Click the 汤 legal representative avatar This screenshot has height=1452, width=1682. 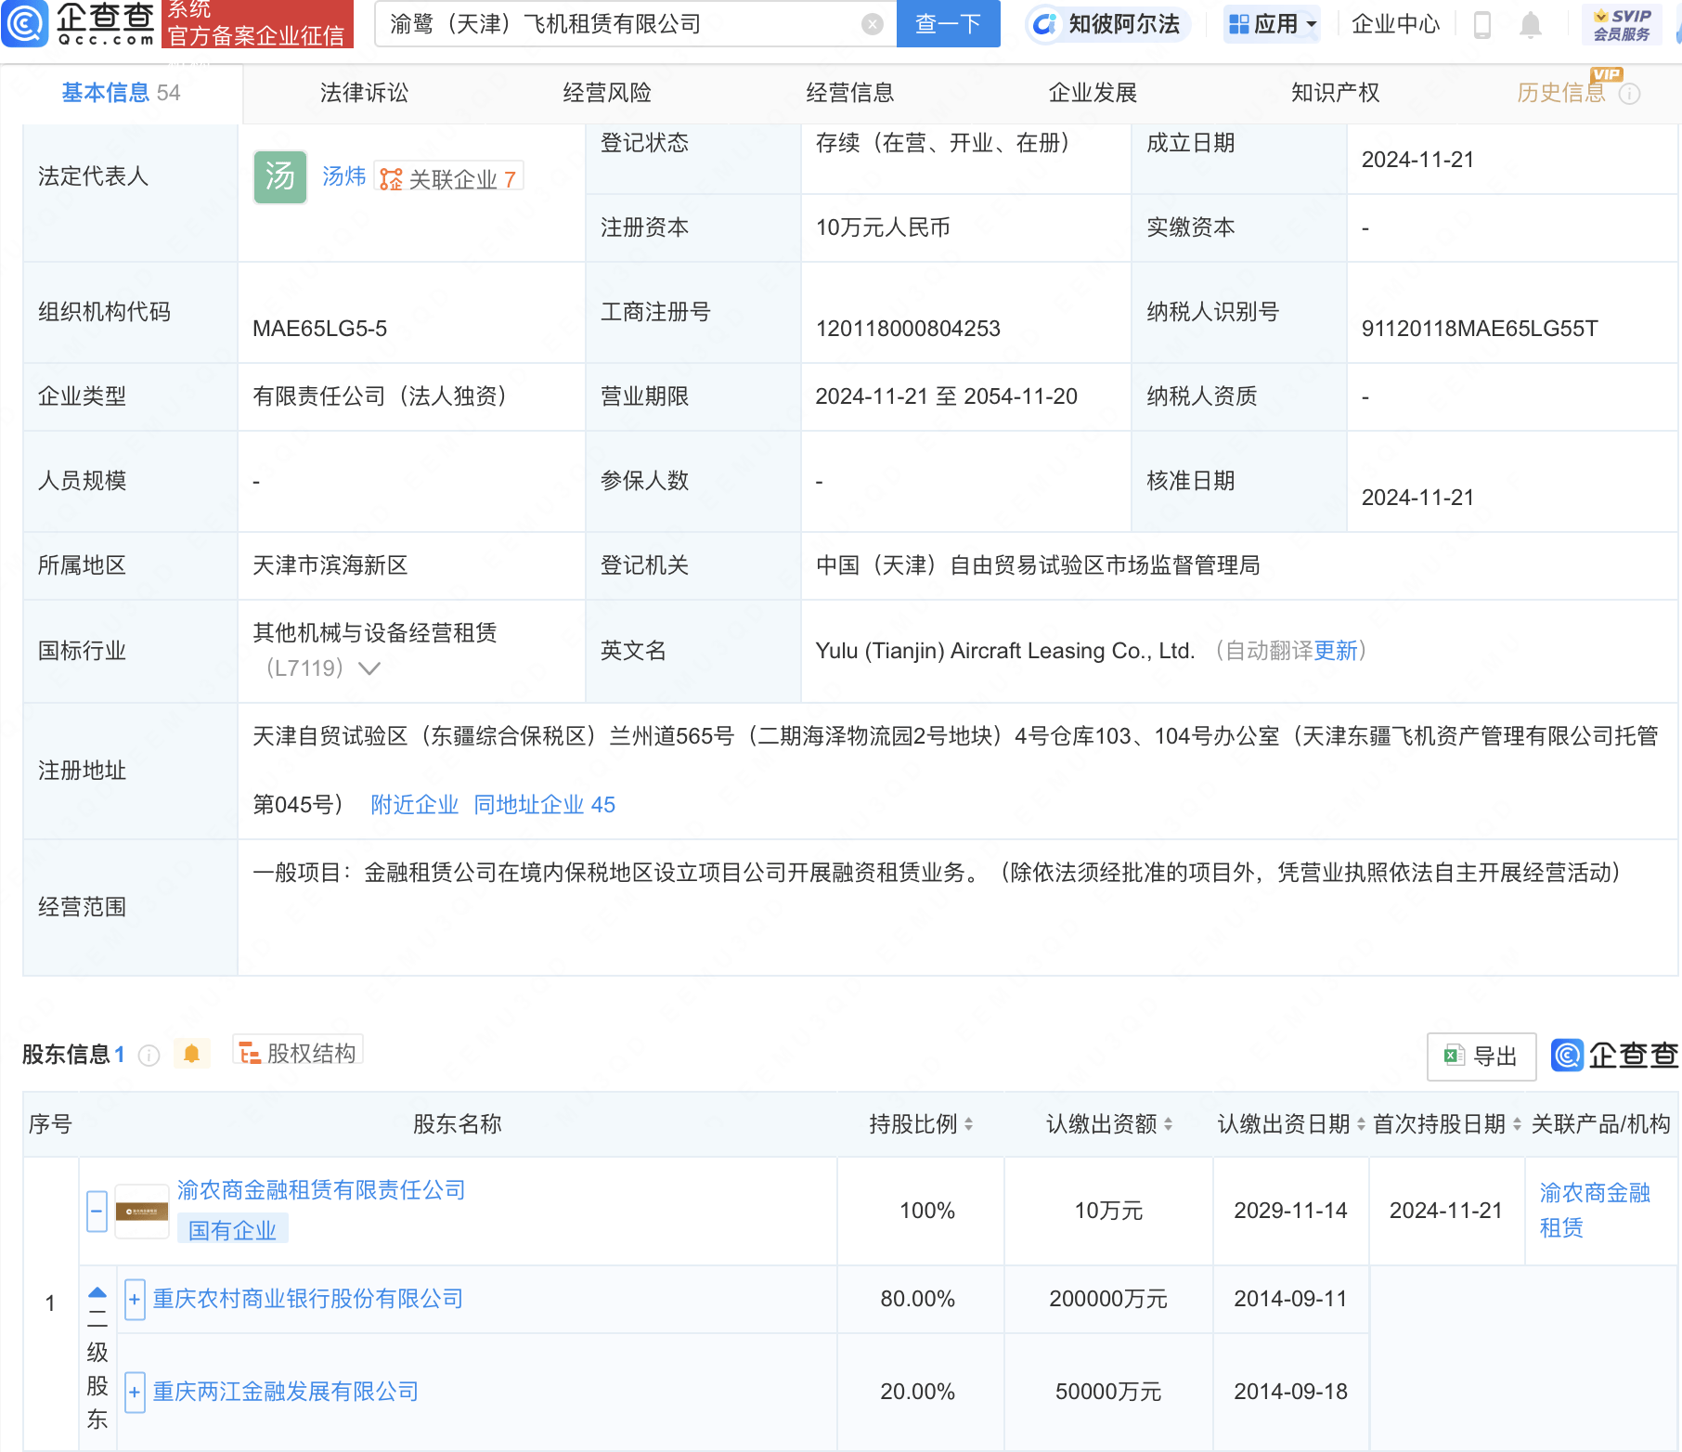(x=280, y=176)
